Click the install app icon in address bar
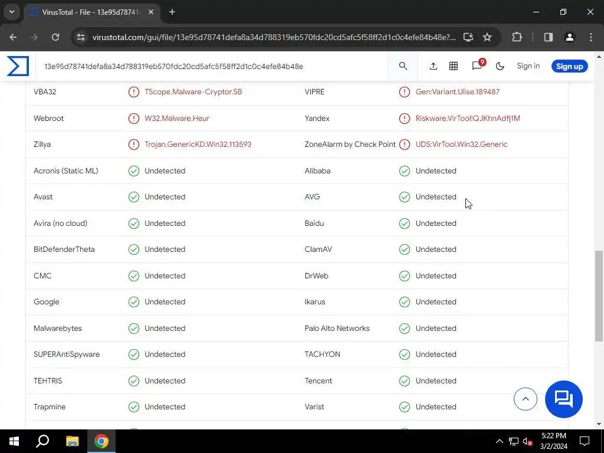 tap(468, 37)
